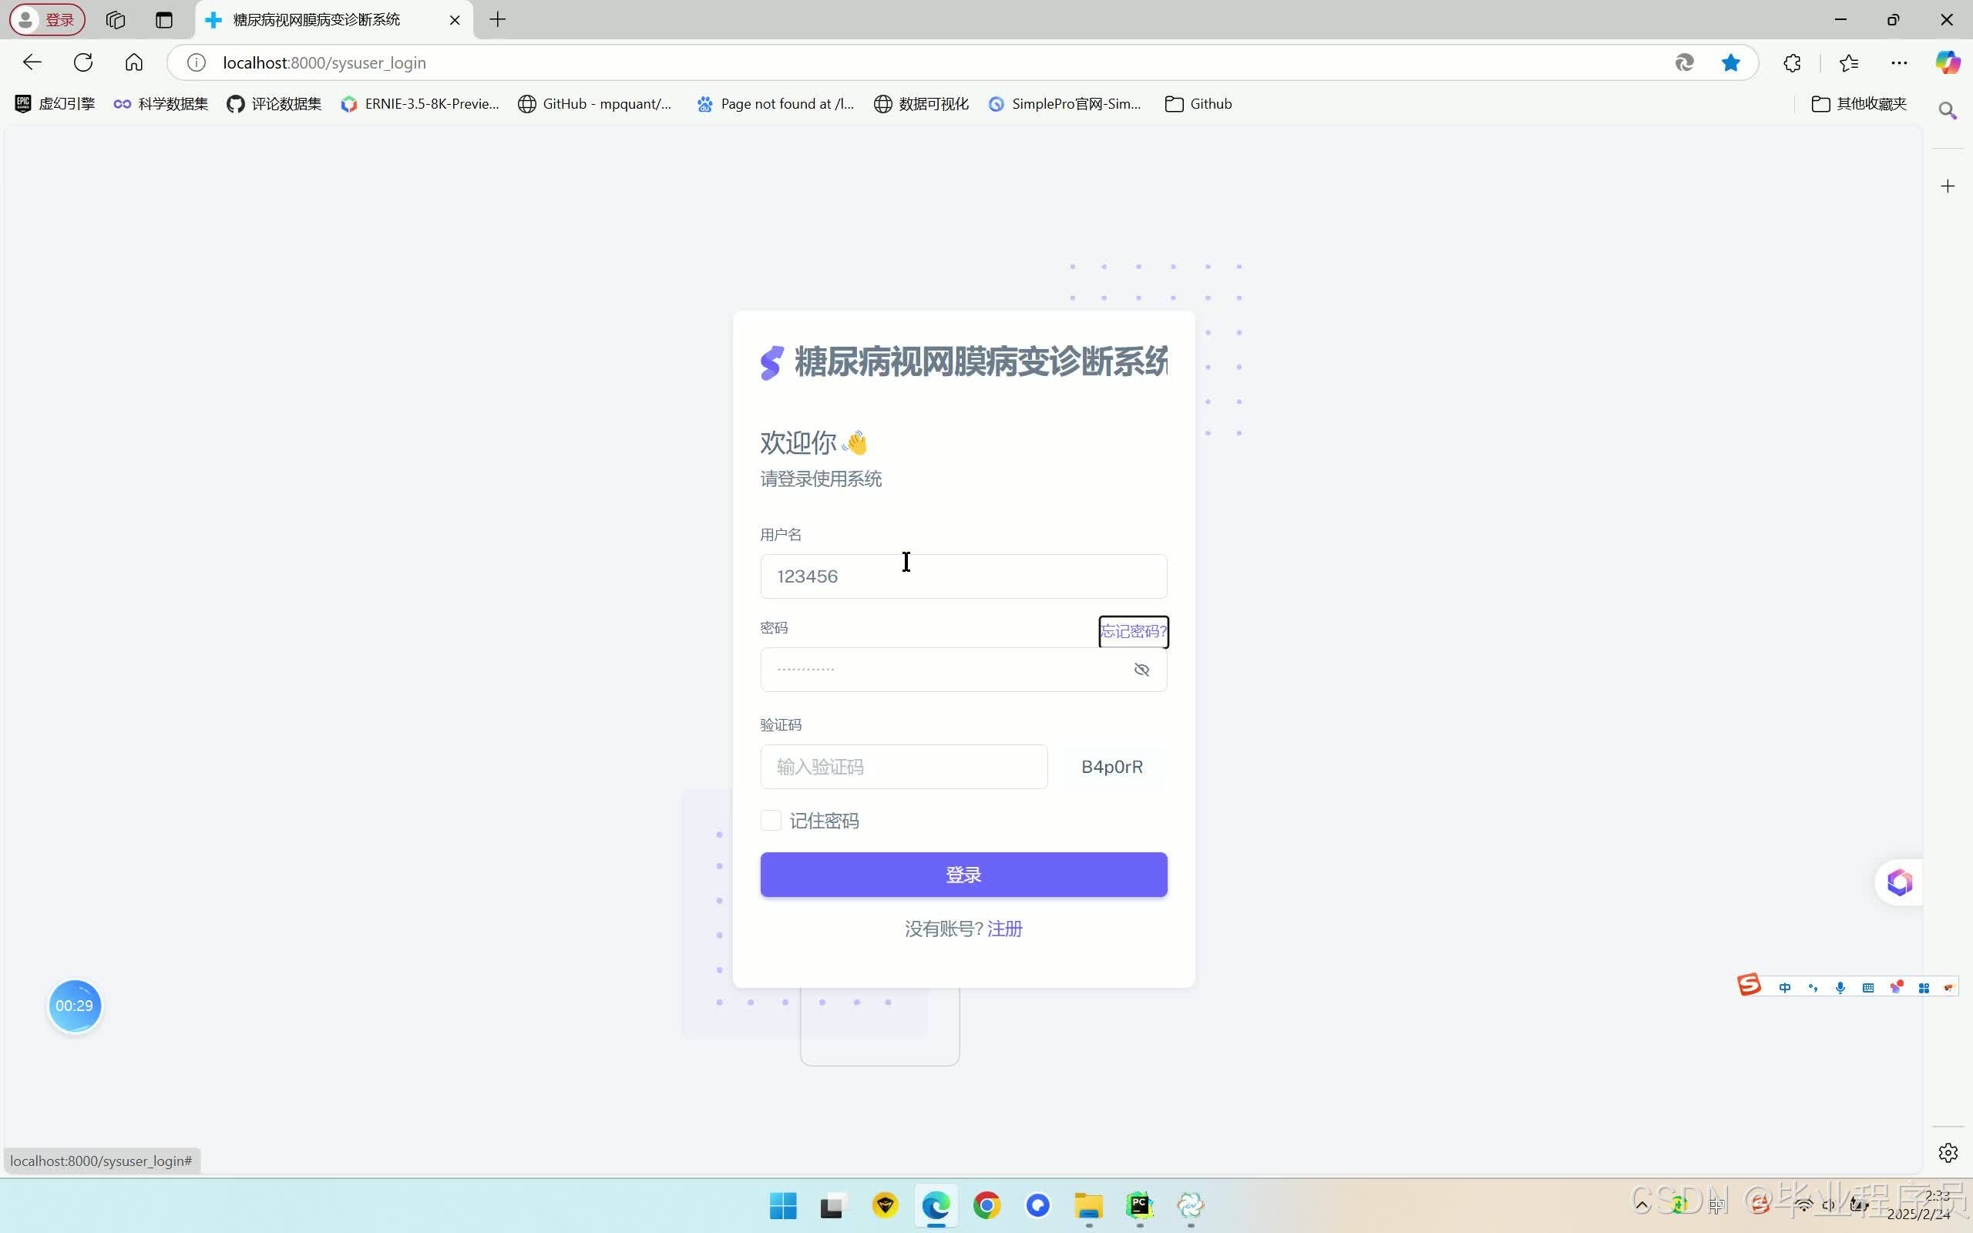This screenshot has width=1973, height=1233.
Task: Open the 虚幻引擎 bookmark
Action: click(55, 103)
